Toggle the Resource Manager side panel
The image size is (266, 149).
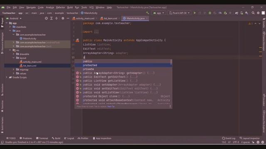[2, 43]
